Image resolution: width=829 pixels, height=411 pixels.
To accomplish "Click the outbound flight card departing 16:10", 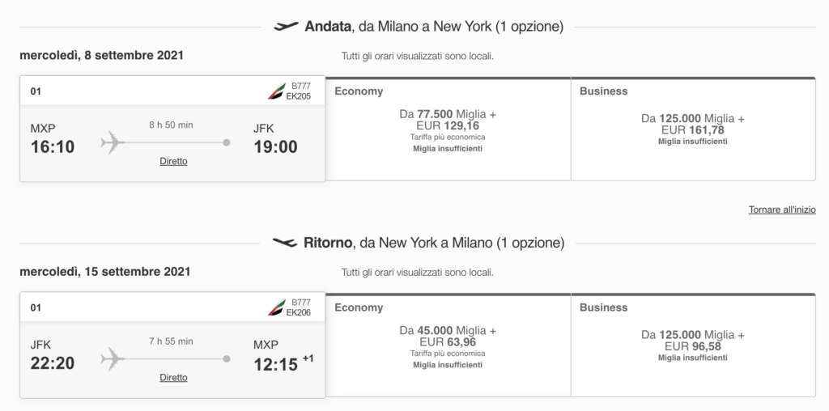I will click(x=172, y=129).
